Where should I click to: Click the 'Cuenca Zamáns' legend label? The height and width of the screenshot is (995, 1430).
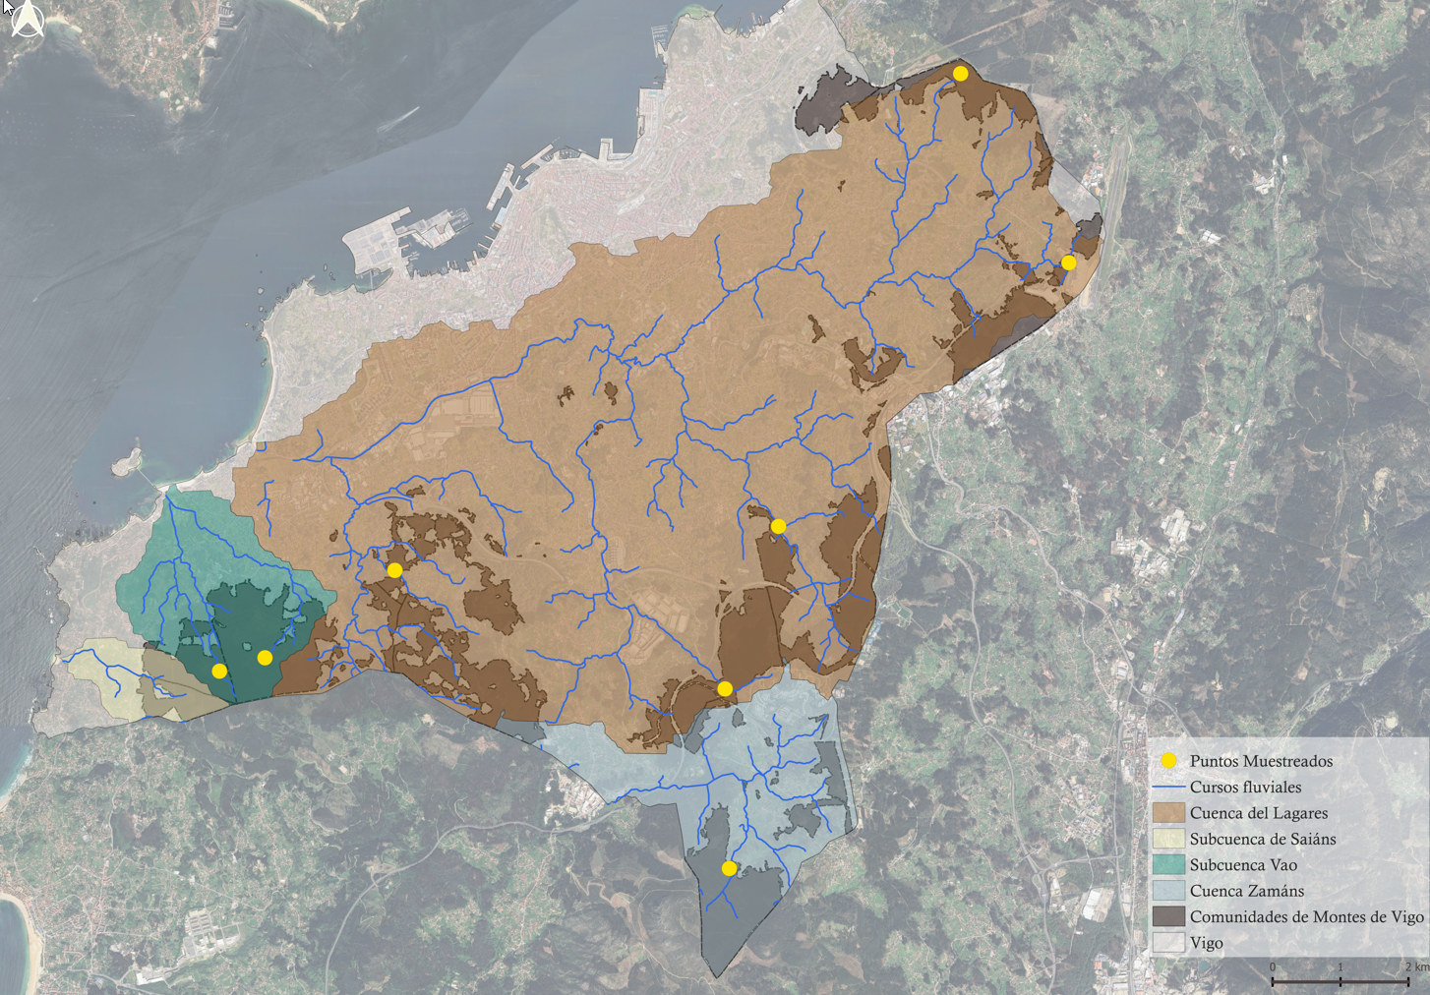point(1247,891)
